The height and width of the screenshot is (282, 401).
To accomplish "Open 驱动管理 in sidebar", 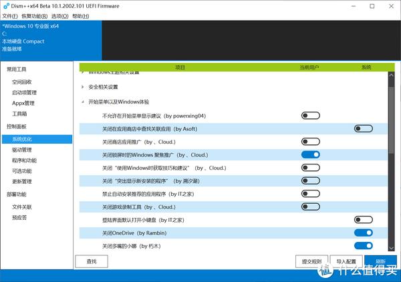I will (22, 150).
